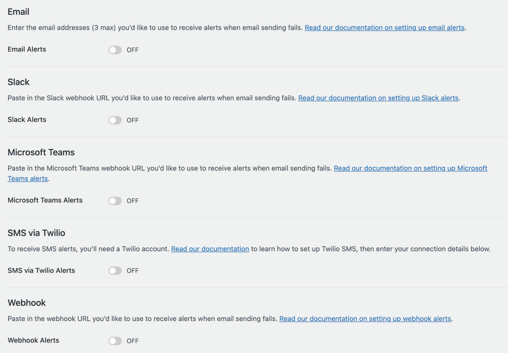Click the OFF label beside Slack Alerts
This screenshot has width=508, height=353.
(x=132, y=120)
